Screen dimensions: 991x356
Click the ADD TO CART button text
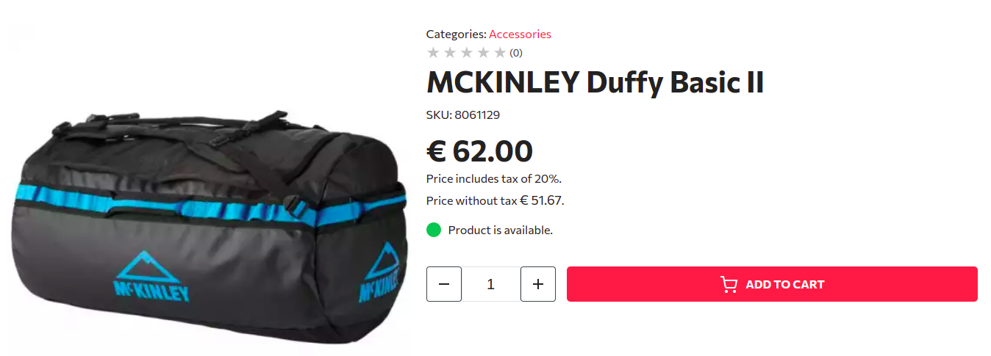pyautogui.click(x=785, y=284)
